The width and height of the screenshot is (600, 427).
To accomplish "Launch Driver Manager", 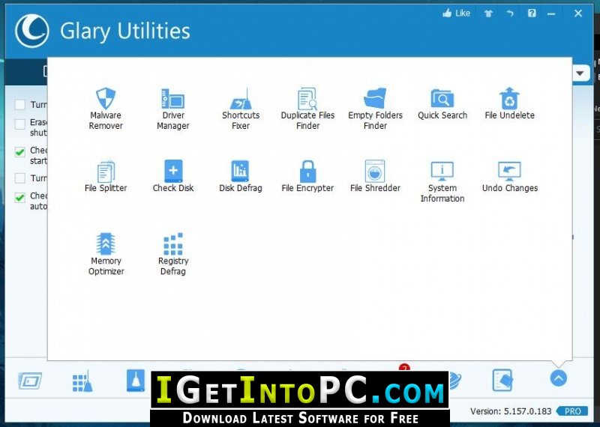I will [x=173, y=109].
